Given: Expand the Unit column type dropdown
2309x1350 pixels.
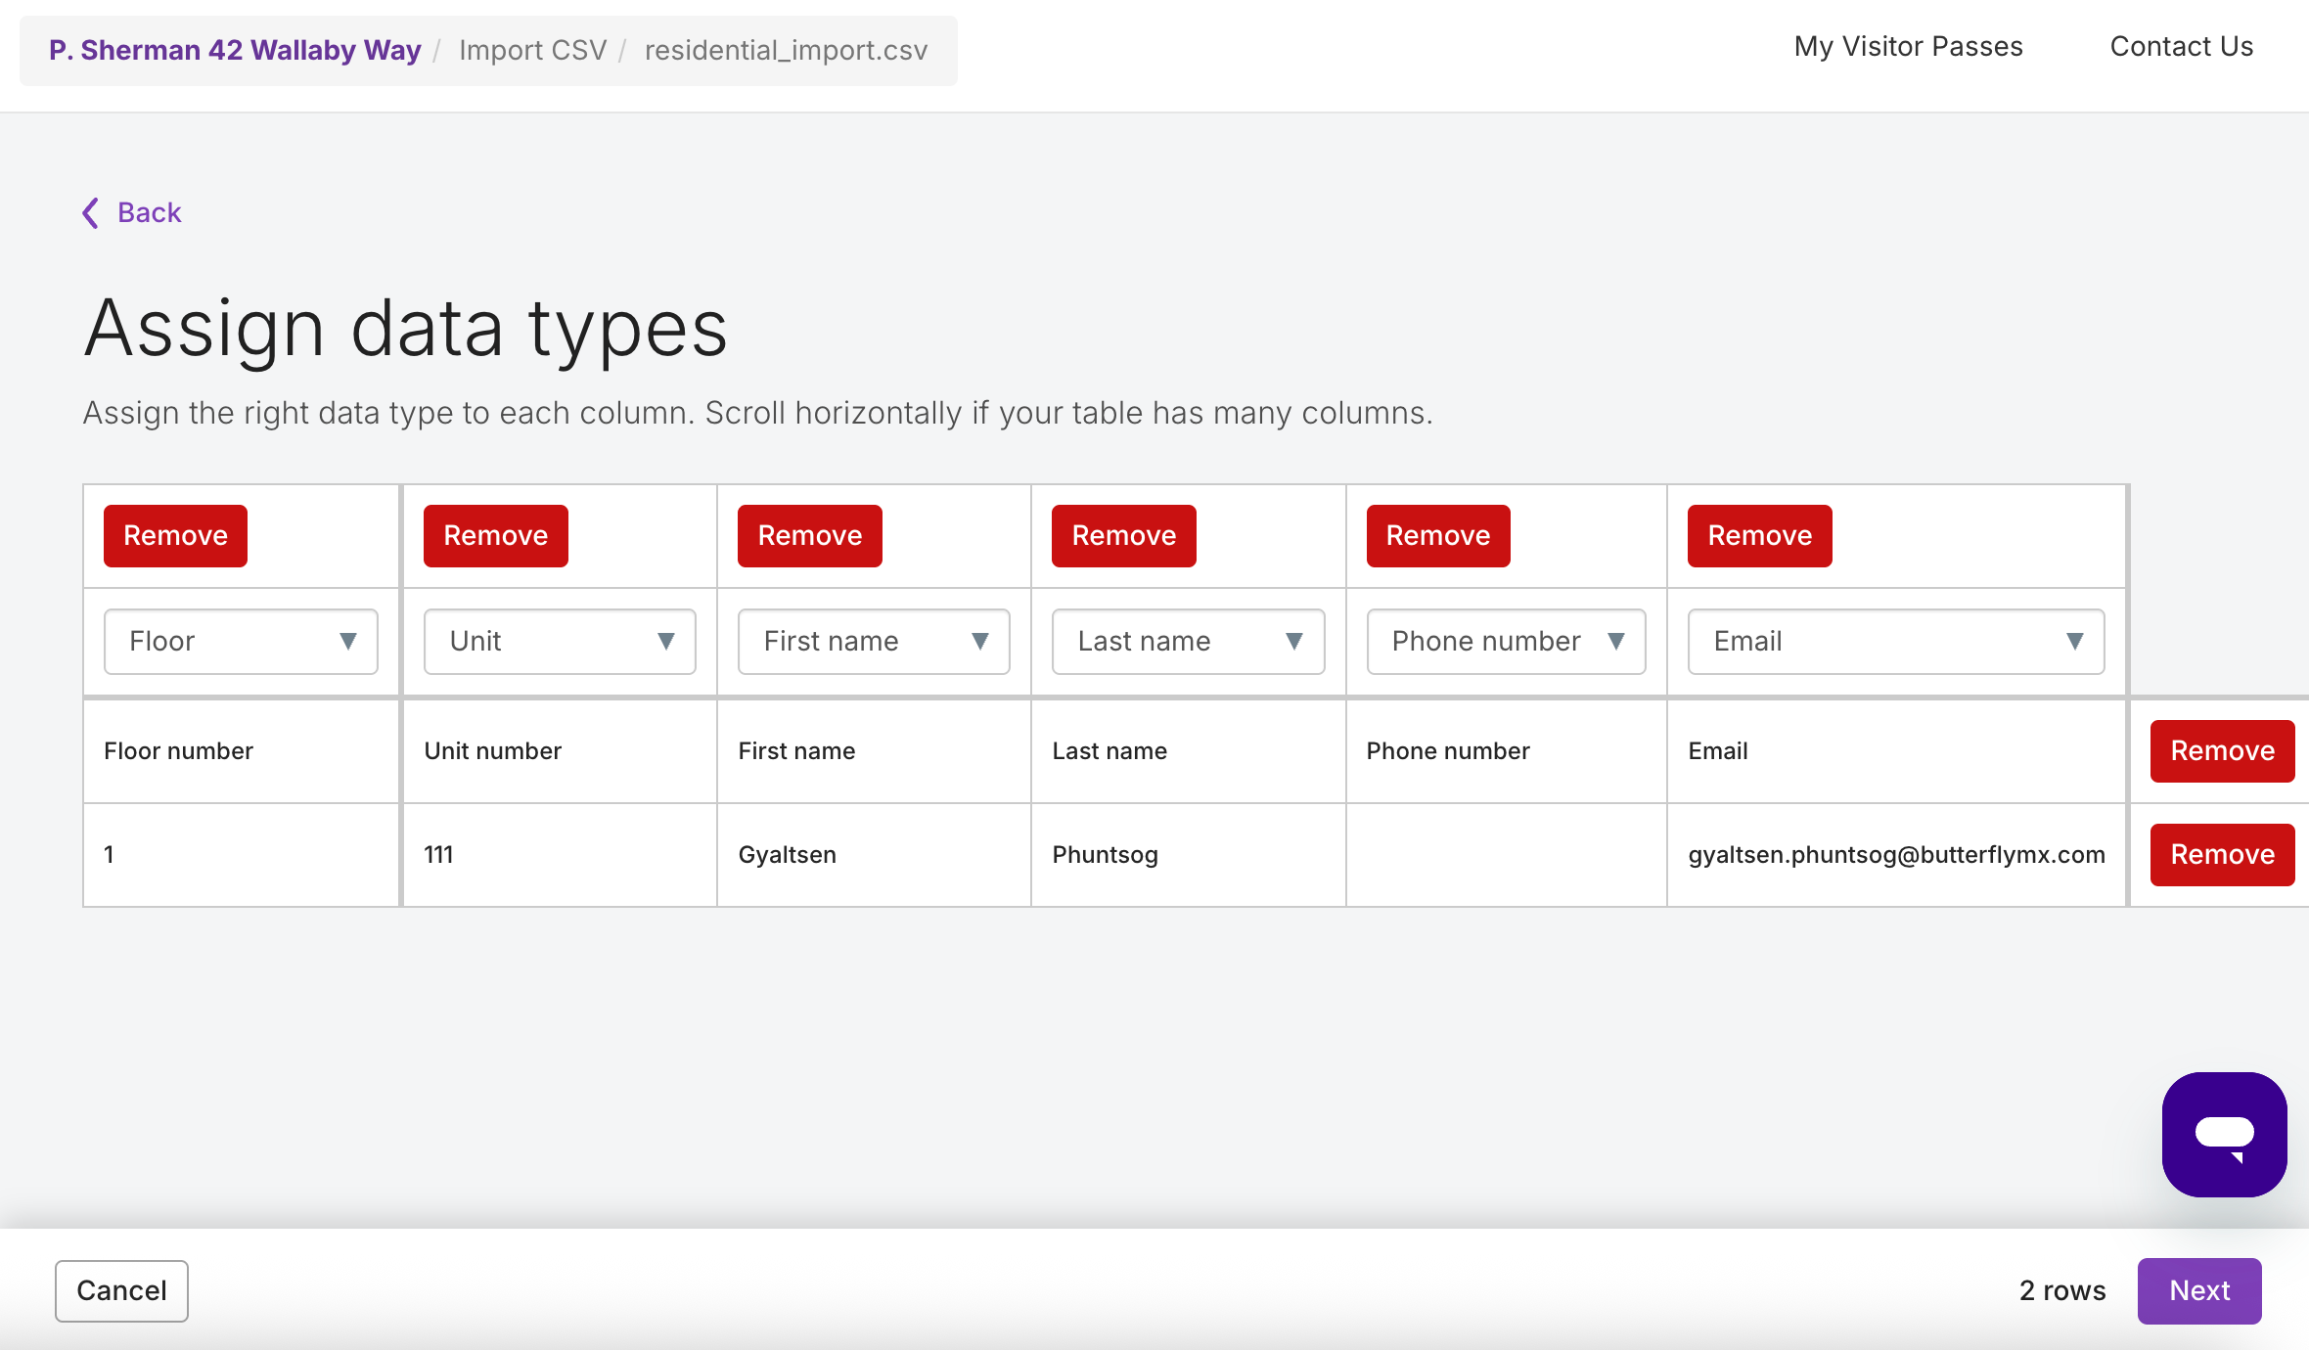Looking at the screenshot, I should [560, 642].
